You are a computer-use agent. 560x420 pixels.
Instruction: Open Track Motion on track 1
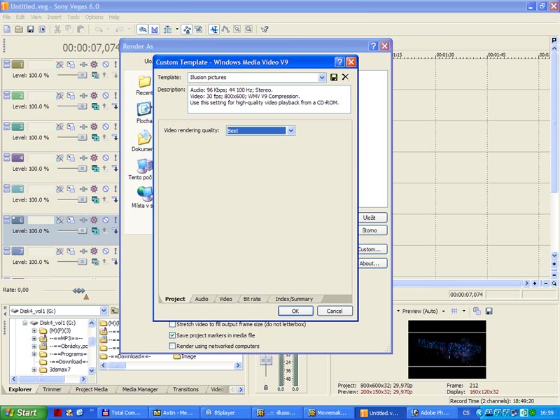point(71,64)
